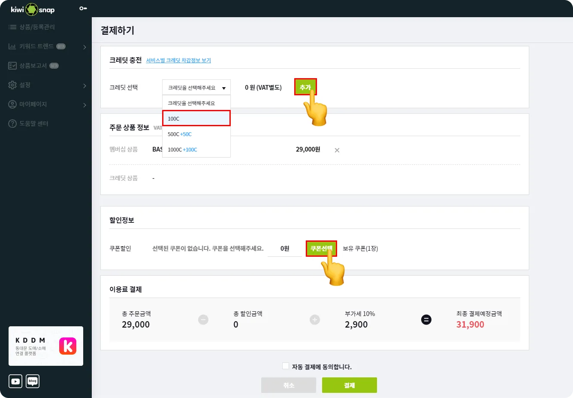Viewport: 573px width, 398px height.
Task: Click the KDDM banner thumbnail
Action: click(x=46, y=346)
